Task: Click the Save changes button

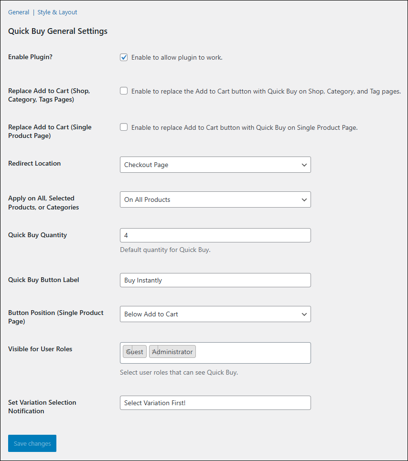Action: pyautogui.click(x=32, y=443)
